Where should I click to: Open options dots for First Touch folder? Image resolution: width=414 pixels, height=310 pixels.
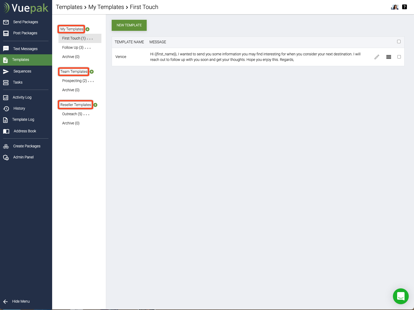(90, 39)
